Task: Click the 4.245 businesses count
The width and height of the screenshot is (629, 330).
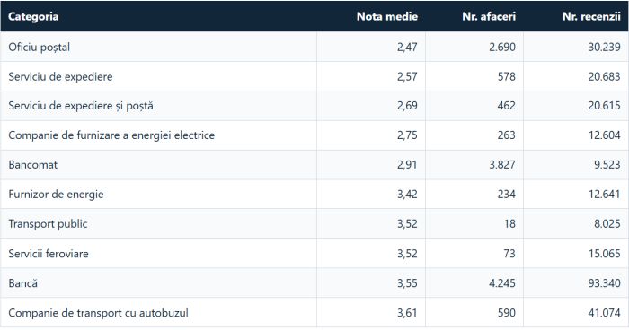Action: 502,283
